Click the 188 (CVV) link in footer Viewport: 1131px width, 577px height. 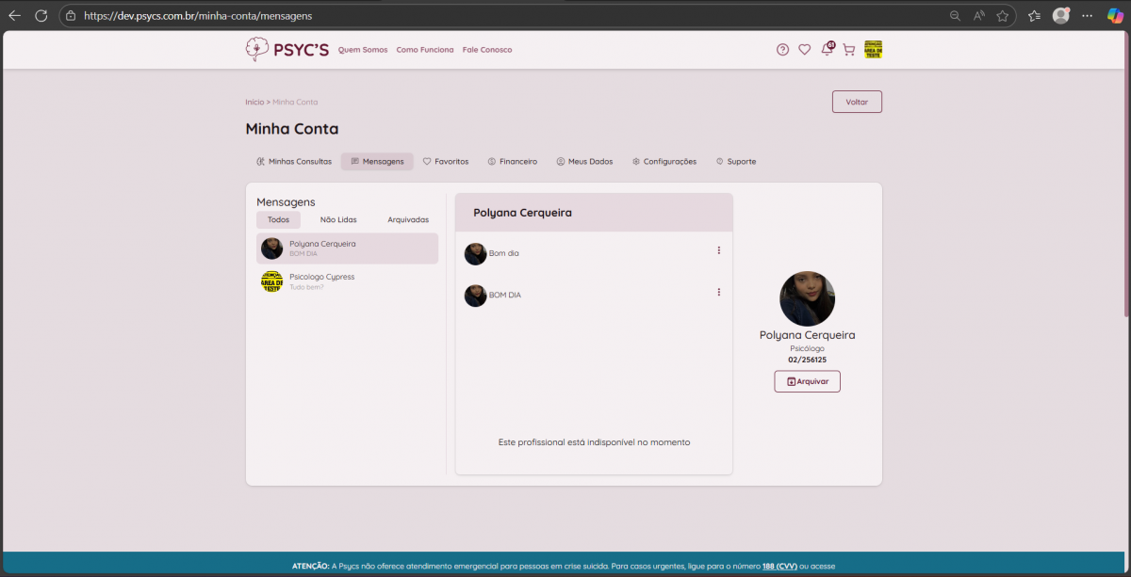[x=779, y=566]
